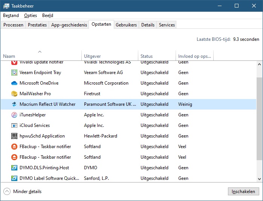Go to the Gebruikers tab
The height and width of the screenshot is (201, 263).
[x=126, y=25]
